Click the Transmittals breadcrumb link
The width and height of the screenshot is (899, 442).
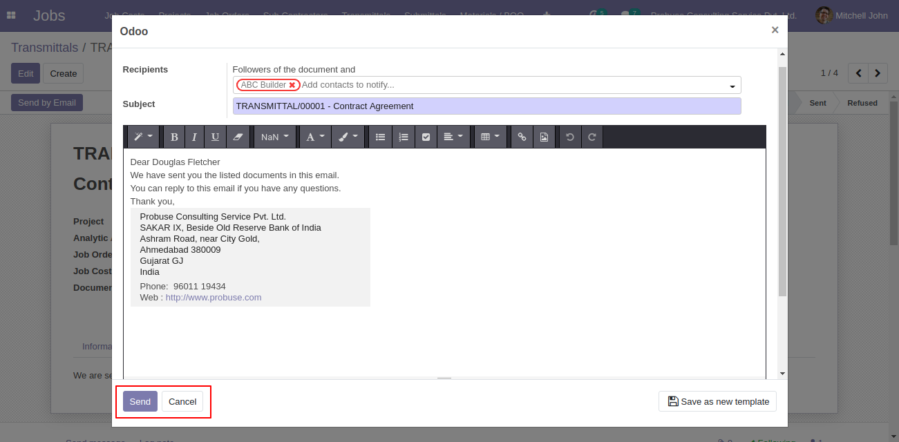45,48
